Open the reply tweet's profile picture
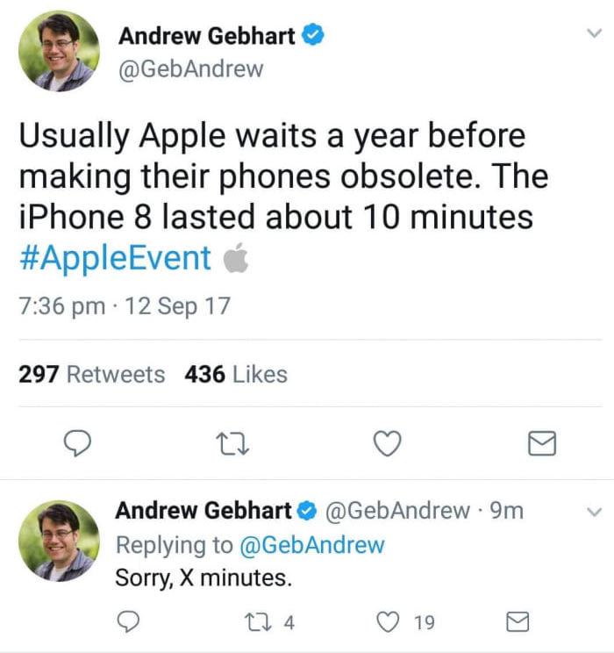Image resolution: width=614 pixels, height=653 pixels. 59,542
